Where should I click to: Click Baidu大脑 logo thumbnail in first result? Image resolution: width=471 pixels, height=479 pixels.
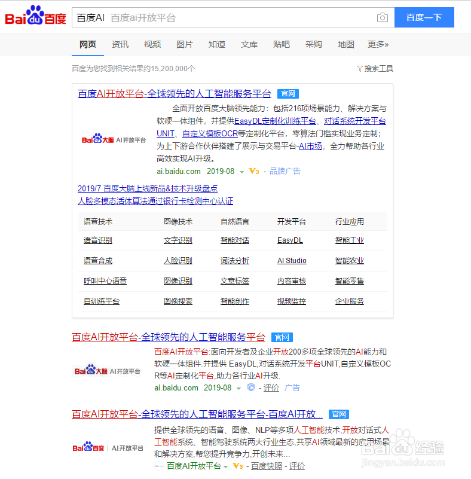click(114, 139)
